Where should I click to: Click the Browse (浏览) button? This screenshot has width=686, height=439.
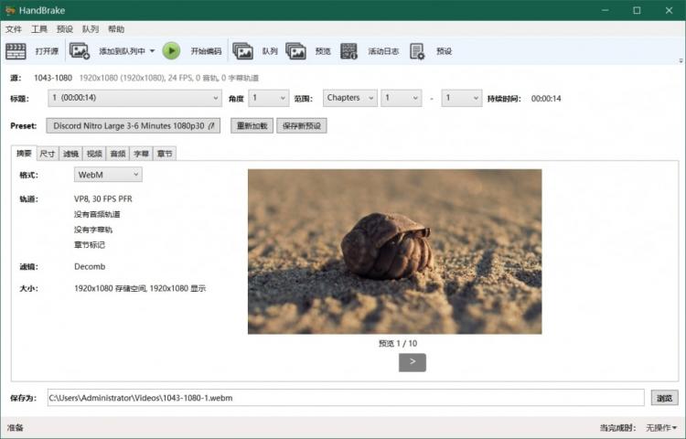[x=664, y=398]
